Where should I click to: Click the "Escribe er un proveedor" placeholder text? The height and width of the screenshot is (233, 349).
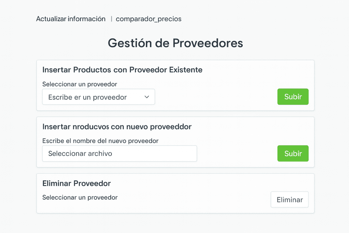coord(88,97)
